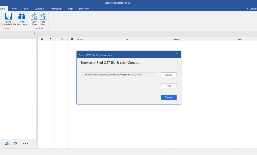Open the Activation tab
The width and height of the screenshot is (257, 155).
pos(56,9)
